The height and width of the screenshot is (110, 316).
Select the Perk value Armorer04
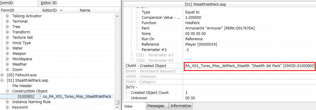[220, 28]
